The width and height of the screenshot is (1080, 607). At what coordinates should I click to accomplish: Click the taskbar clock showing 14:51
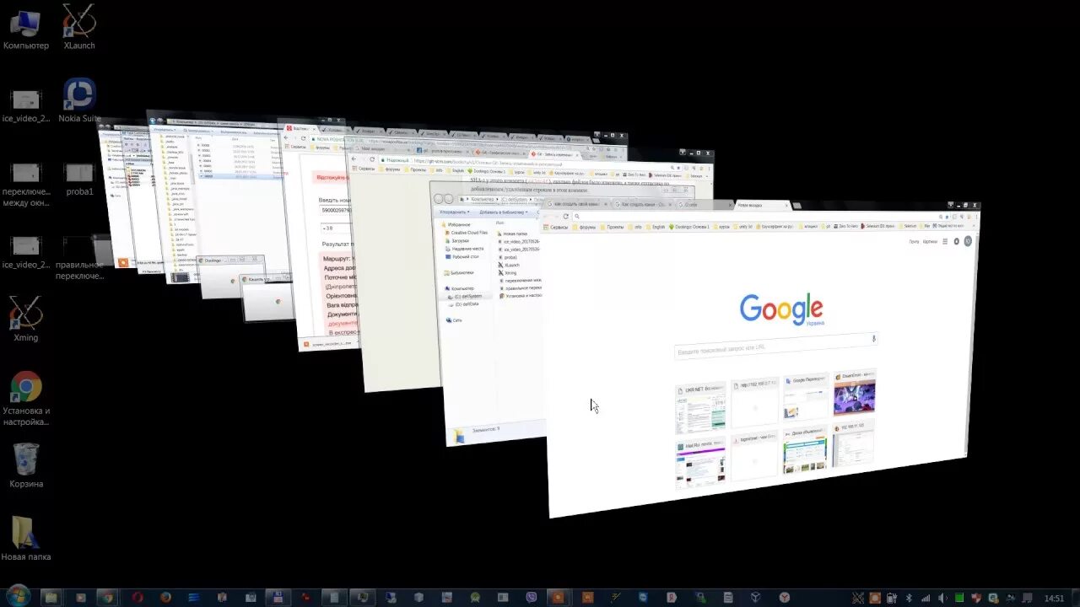pyautogui.click(x=1055, y=598)
